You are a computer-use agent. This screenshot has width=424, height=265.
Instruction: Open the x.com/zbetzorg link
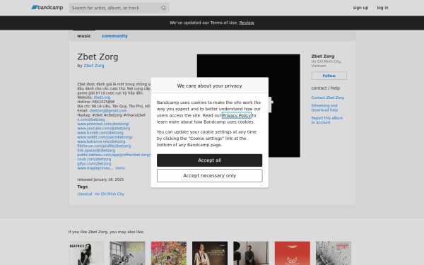[x=91, y=119]
